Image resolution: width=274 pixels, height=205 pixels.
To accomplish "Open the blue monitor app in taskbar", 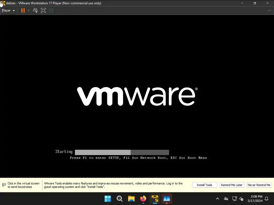I will pyautogui.click(x=167, y=199).
